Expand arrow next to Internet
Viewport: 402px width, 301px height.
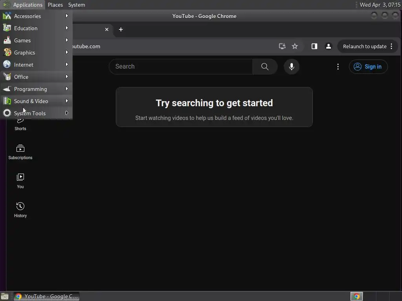(67, 65)
